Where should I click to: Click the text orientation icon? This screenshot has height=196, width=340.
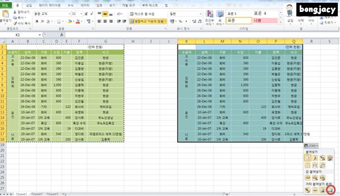click(119, 14)
